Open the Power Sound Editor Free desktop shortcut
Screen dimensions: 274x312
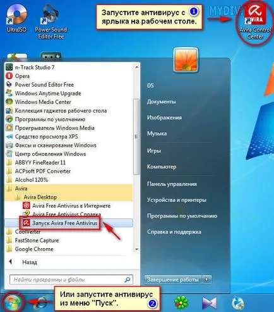click(51, 22)
